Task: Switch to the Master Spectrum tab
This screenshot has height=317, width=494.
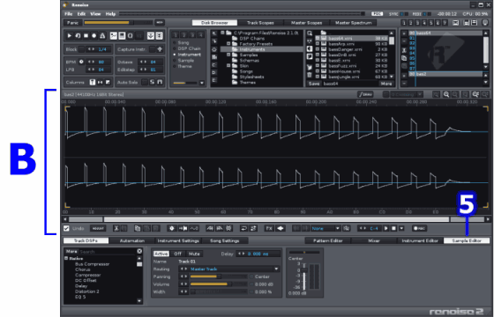Action: click(x=353, y=23)
